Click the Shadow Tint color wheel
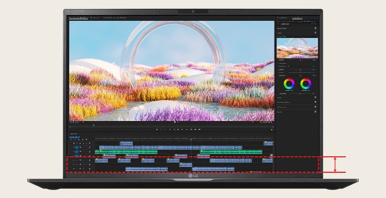 click(289, 84)
